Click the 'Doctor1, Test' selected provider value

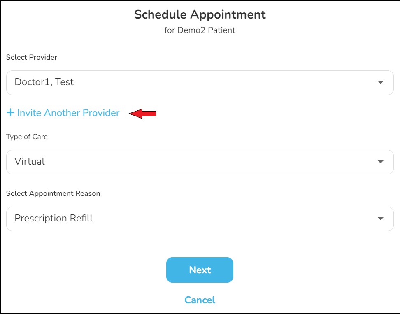[44, 82]
